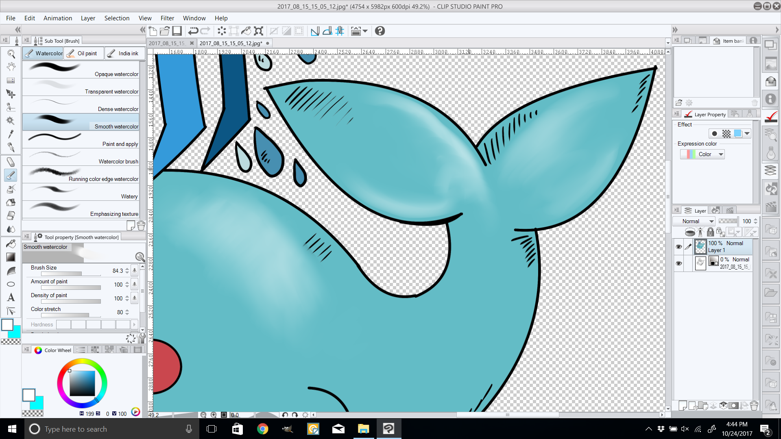This screenshot has height=439, width=781.
Task: Select the Auto select magic wand tool
Action: (11, 121)
